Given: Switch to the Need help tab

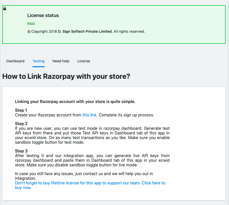Looking at the screenshot, I should [x=61, y=61].
